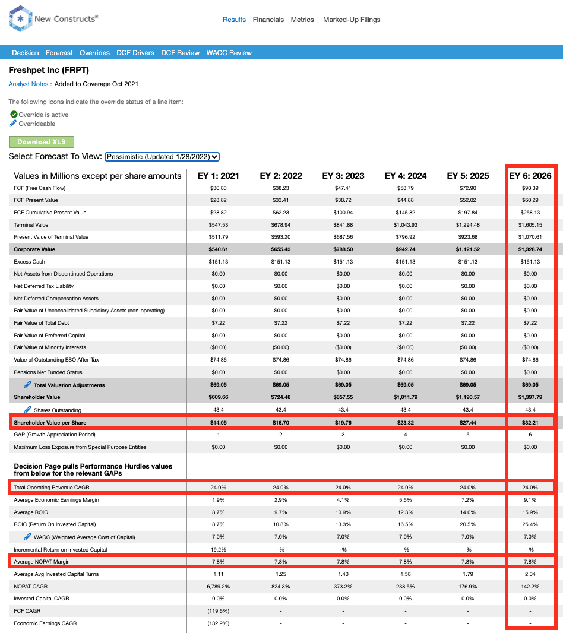This screenshot has height=633, width=563.
Task: Click the $32.21 value for EY 6
Action: (x=530, y=423)
